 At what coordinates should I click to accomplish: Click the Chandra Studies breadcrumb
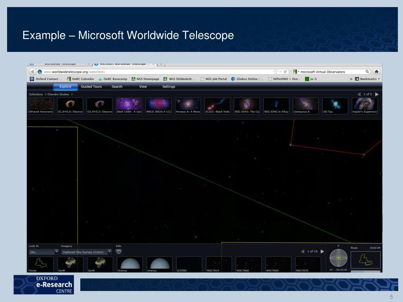tap(58, 94)
